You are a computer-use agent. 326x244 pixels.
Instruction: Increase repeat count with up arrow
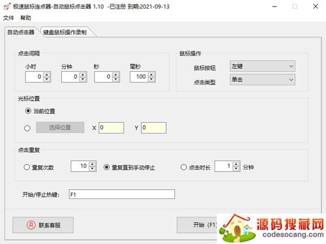click(x=92, y=164)
